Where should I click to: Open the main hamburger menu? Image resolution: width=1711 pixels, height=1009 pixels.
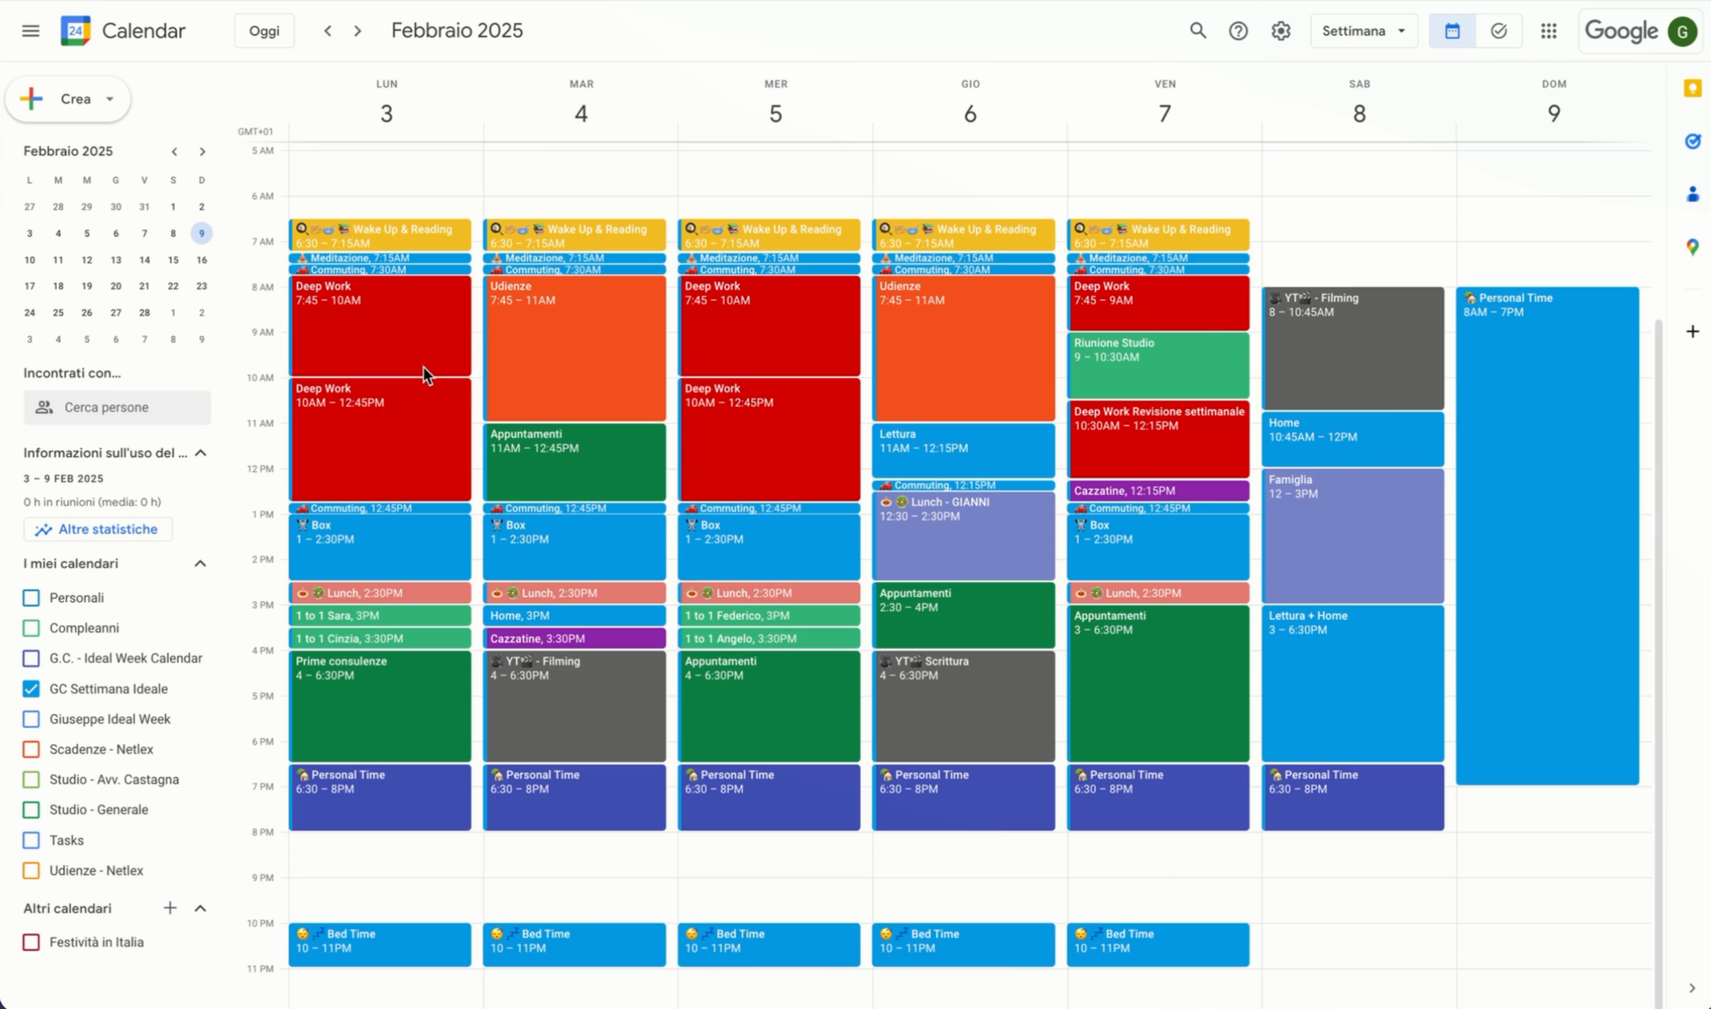31,31
